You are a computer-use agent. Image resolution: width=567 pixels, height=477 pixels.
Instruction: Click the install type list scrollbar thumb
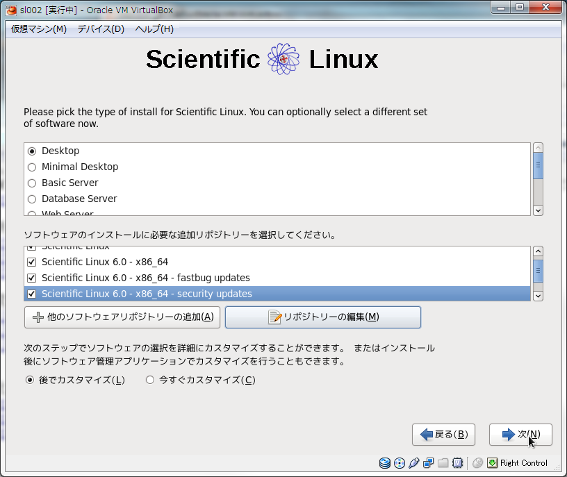[x=538, y=165]
